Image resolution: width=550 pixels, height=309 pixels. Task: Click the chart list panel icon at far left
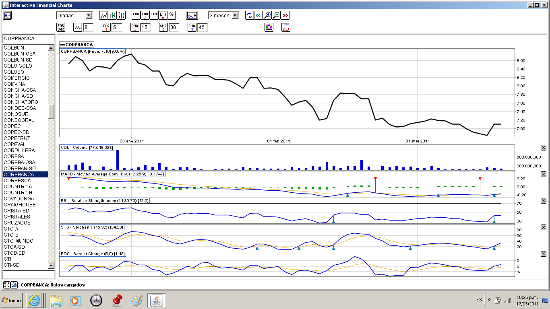7,15
